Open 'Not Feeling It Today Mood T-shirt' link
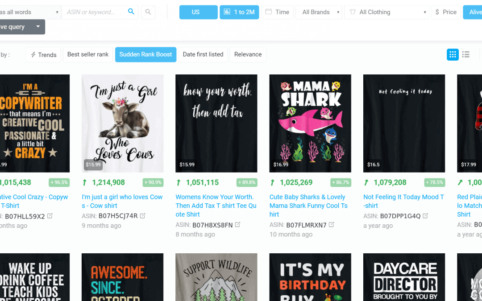 tap(403, 201)
